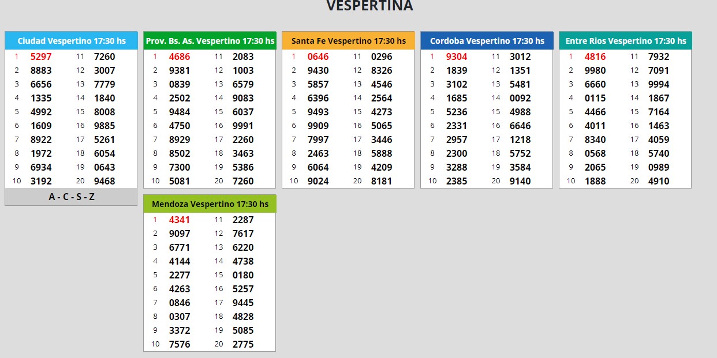Click Cordoba first prize number 9304
The image size is (717, 358).
point(457,56)
